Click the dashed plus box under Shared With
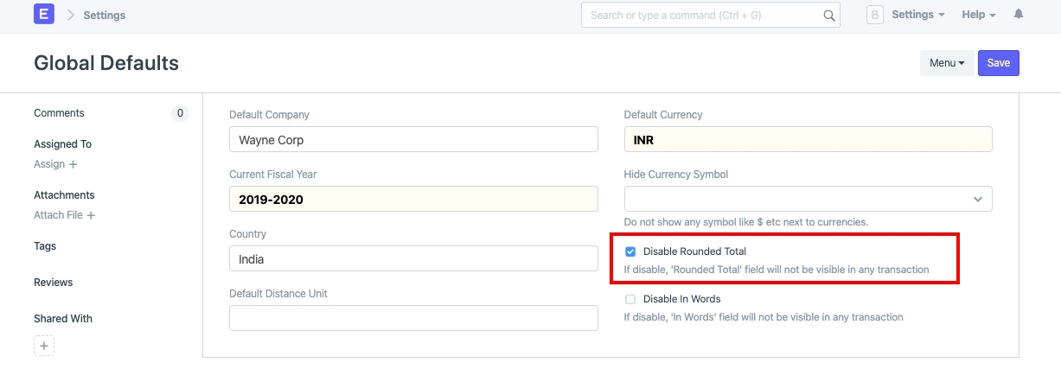Screen dimensions: 1061x369 44,346
